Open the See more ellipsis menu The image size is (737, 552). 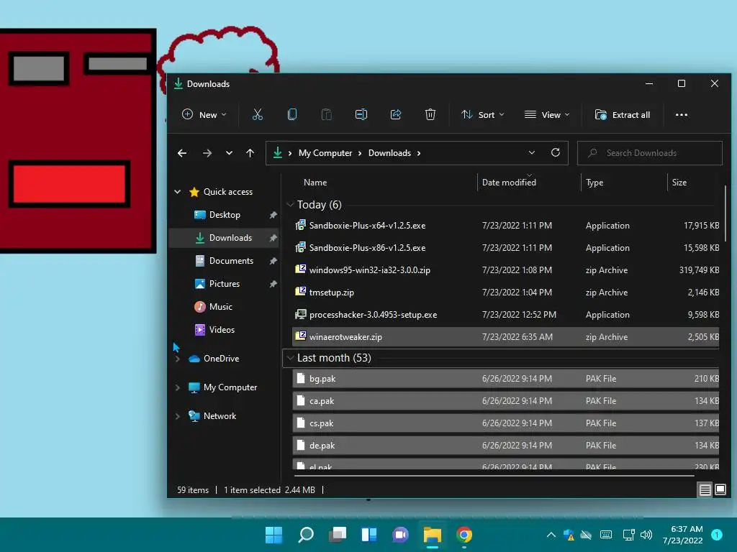pyautogui.click(x=681, y=114)
